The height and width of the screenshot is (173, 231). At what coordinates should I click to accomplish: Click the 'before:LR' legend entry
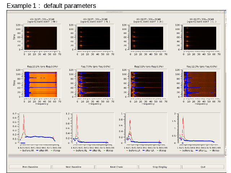click(133, 151)
